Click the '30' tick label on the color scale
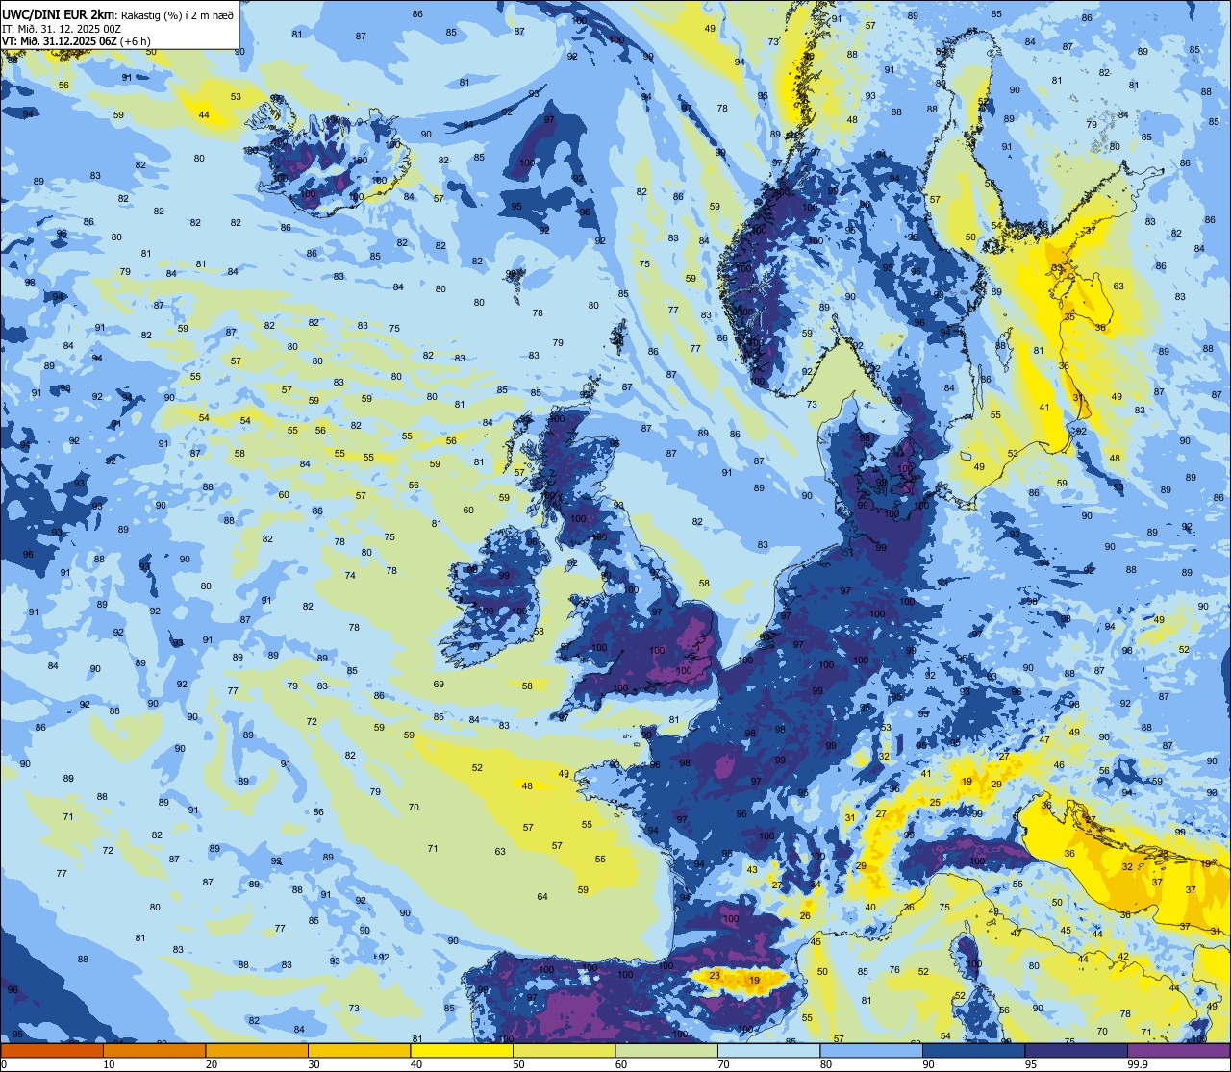The height and width of the screenshot is (1072, 1231). 314,1064
